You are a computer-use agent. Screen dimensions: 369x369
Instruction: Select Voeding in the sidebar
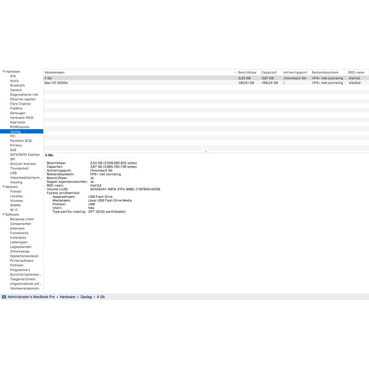click(16, 182)
